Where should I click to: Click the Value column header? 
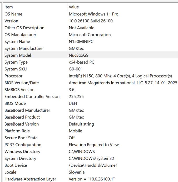pos(123,7)
